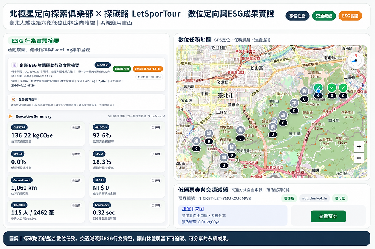
Task: Click the GRI 305-3 badge
Action: click(101, 127)
